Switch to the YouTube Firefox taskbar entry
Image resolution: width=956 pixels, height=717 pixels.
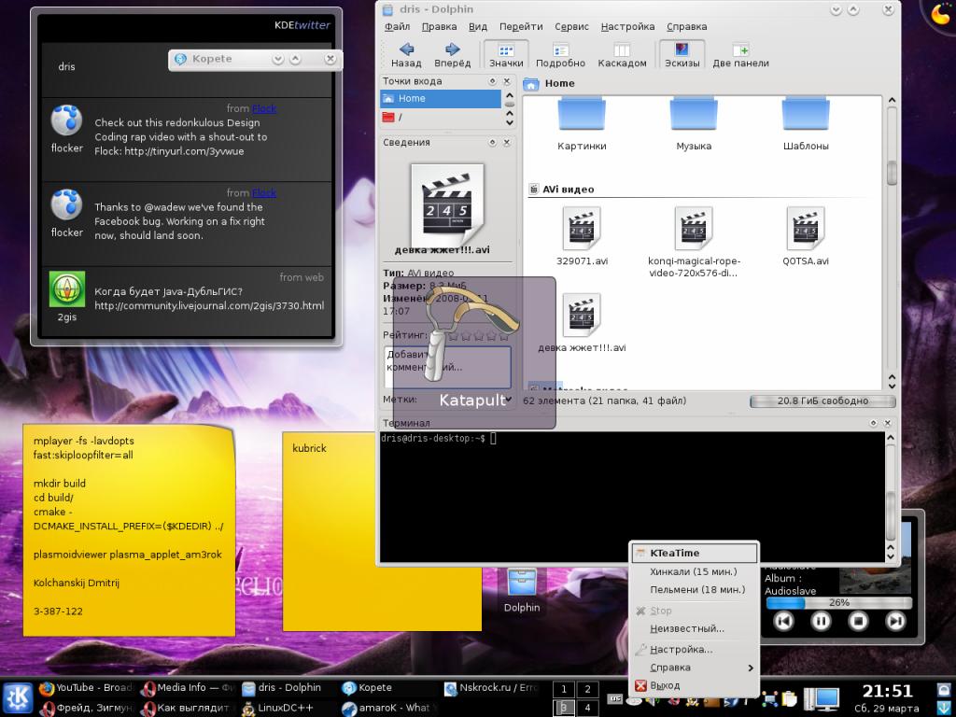tap(85, 688)
